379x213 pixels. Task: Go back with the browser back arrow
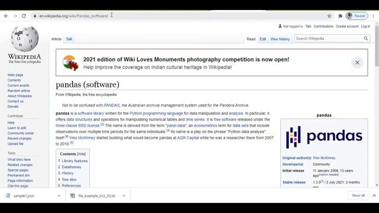tap(6, 16)
